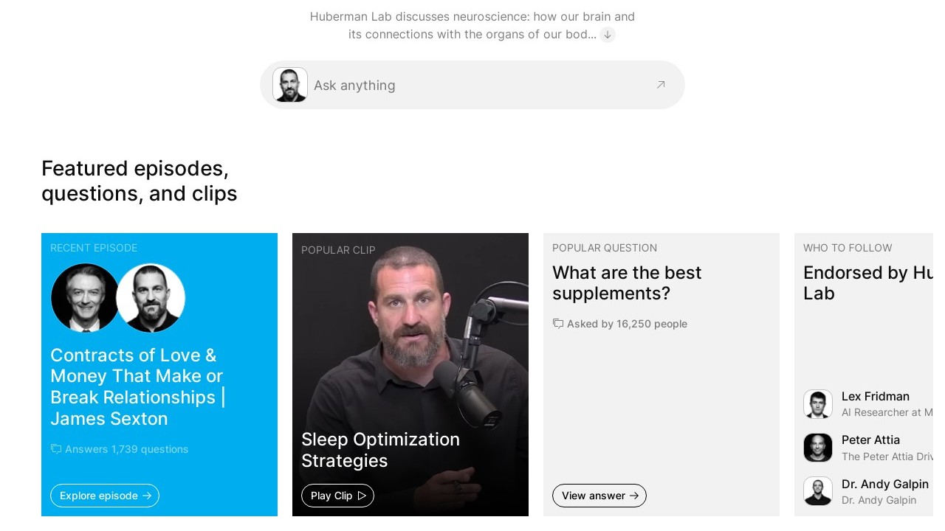Click the chat icon beside Answers 1,739 questions
945x531 pixels.
56,449
